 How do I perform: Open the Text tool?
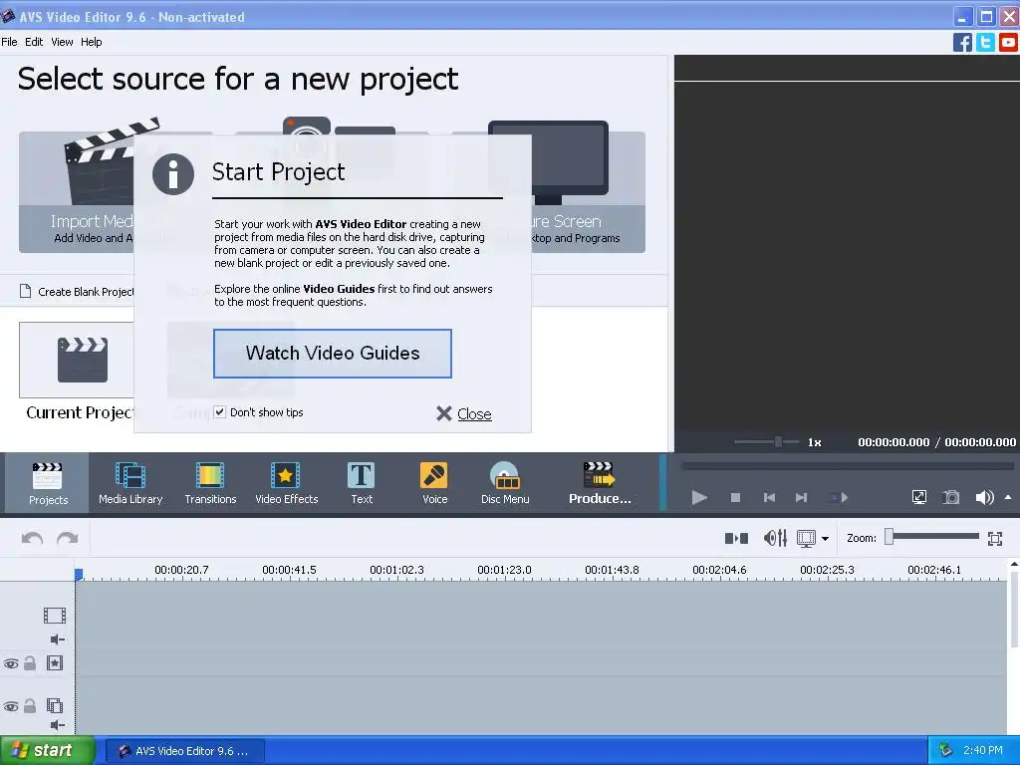[362, 483]
